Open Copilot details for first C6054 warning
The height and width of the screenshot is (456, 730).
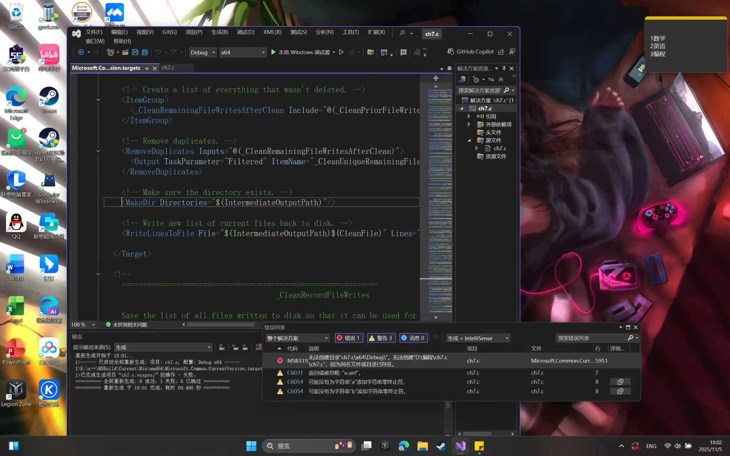coord(620,382)
